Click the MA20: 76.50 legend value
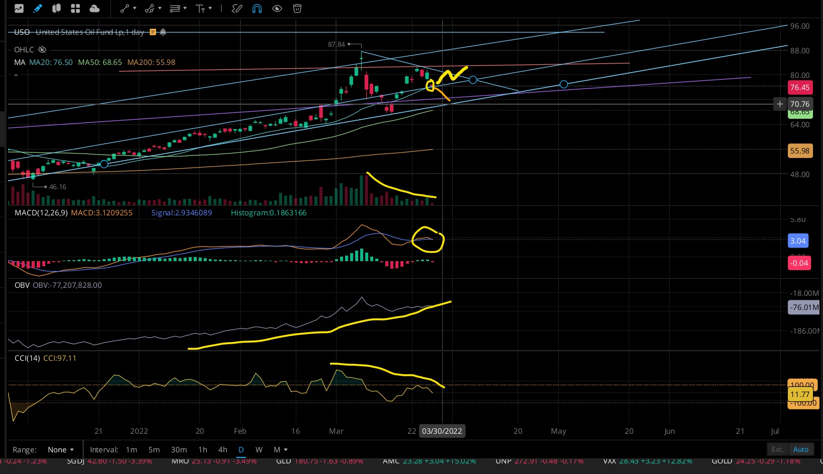Image resolution: width=823 pixels, height=474 pixels. (51, 62)
